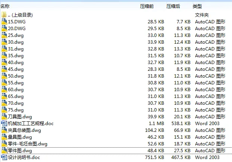The width and height of the screenshot is (232, 162).
Task: Click the 20.DWG file icon
Action: [x=4, y=28]
